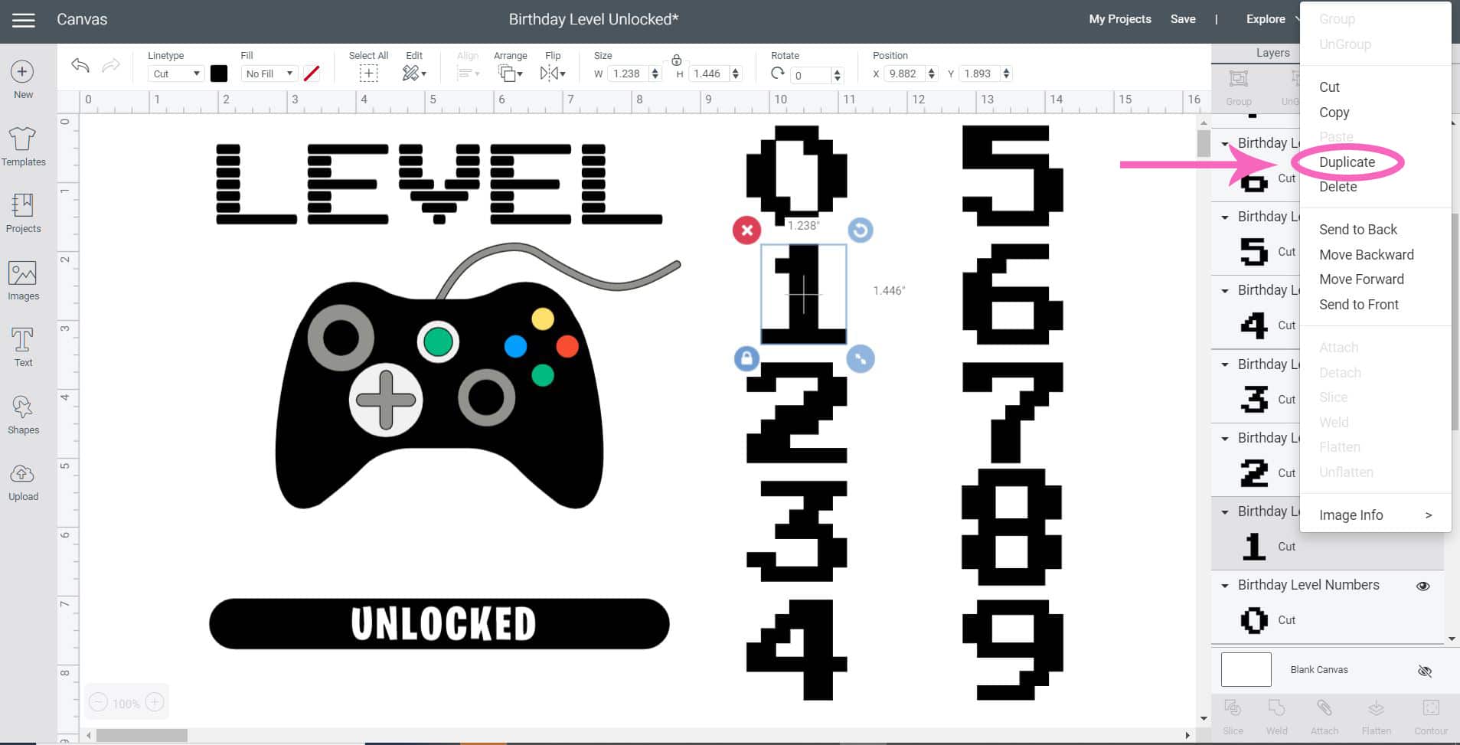Image resolution: width=1460 pixels, height=745 pixels.
Task: Click the New project icon
Action: (x=22, y=72)
